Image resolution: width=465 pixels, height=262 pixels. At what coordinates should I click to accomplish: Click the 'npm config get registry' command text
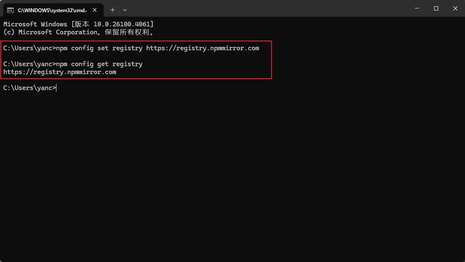point(99,64)
